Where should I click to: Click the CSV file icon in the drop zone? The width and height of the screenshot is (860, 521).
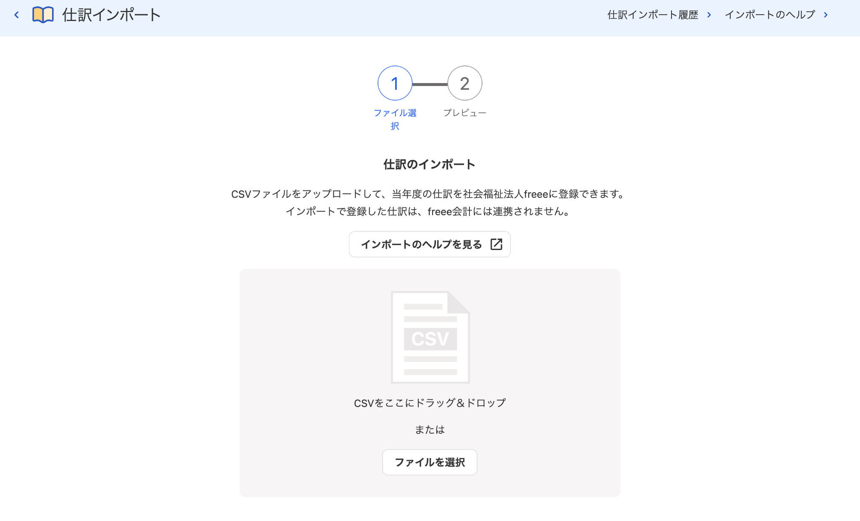pyautogui.click(x=430, y=337)
